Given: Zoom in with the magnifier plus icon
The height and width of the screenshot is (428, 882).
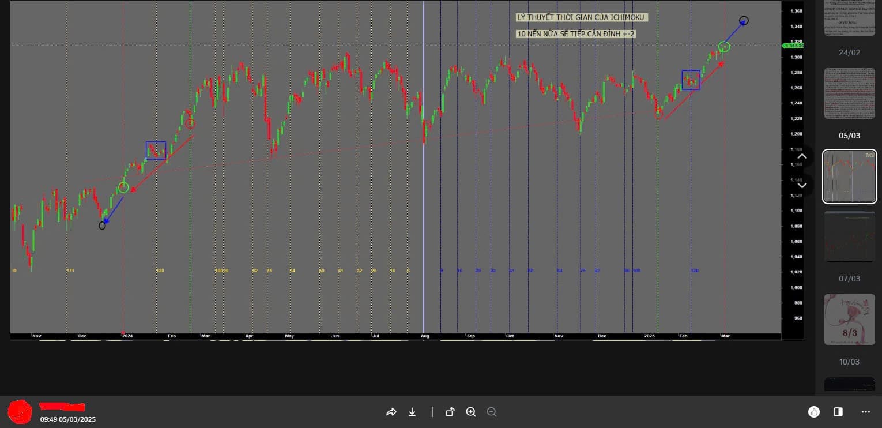Looking at the screenshot, I should [471, 412].
